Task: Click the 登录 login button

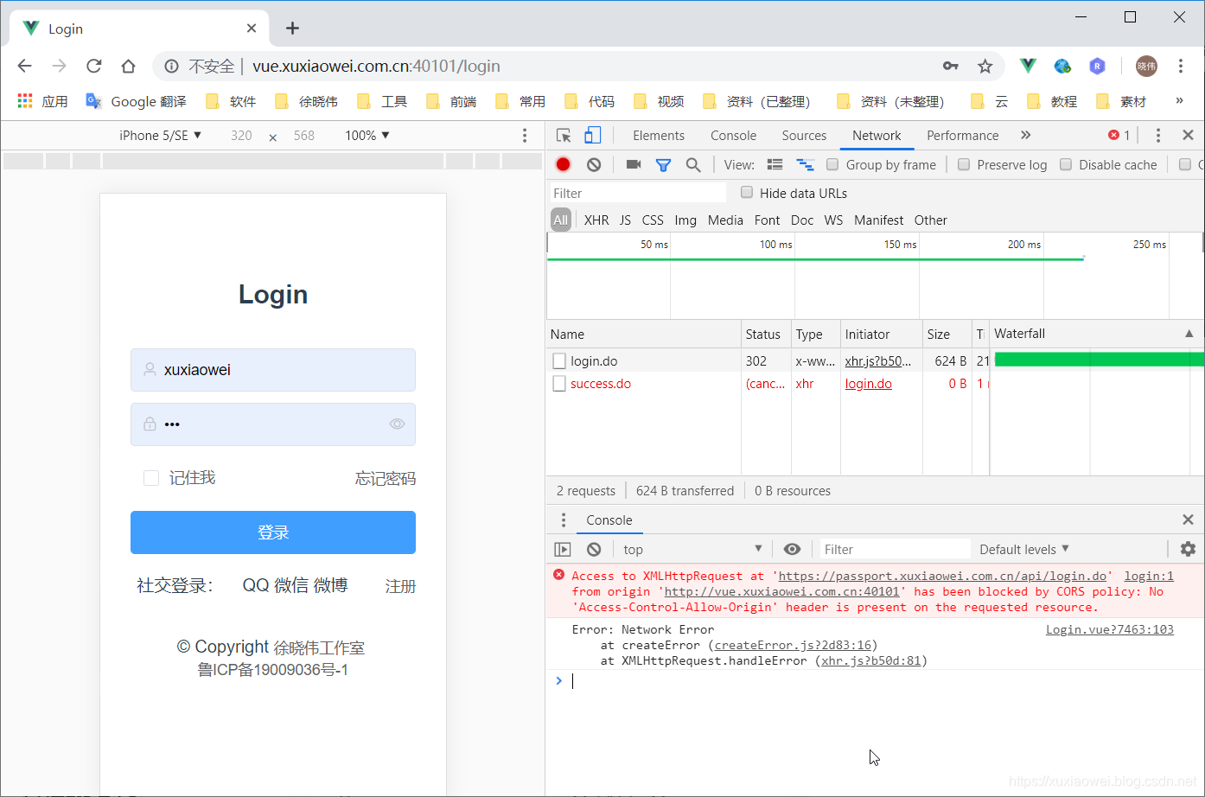Action: (x=273, y=532)
